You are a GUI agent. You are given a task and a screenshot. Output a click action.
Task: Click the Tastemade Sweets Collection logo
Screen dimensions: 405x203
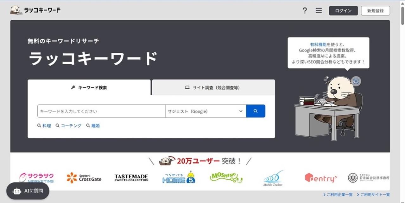click(131, 178)
